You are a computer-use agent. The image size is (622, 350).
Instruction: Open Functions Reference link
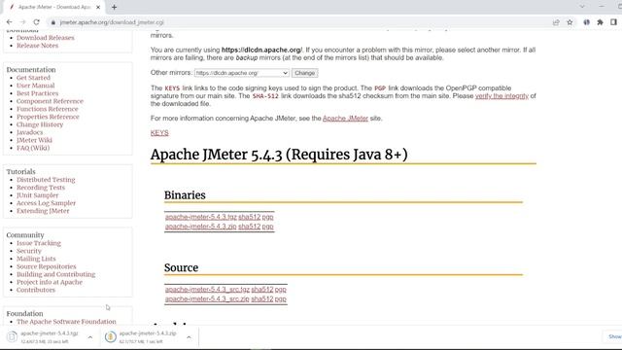[x=48, y=109]
